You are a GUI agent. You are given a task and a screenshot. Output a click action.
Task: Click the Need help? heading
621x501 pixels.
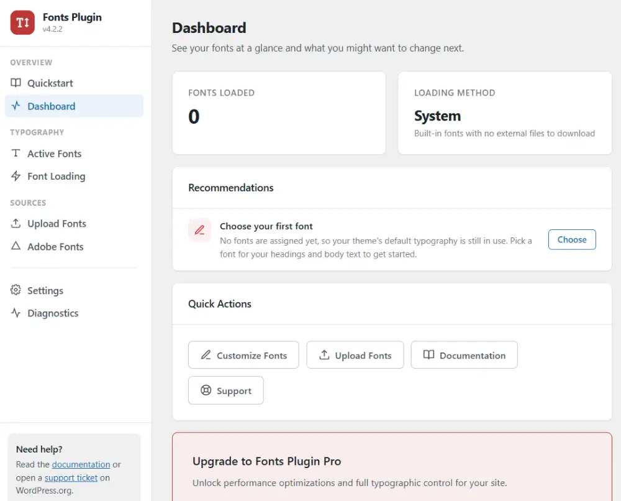(39, 449)
